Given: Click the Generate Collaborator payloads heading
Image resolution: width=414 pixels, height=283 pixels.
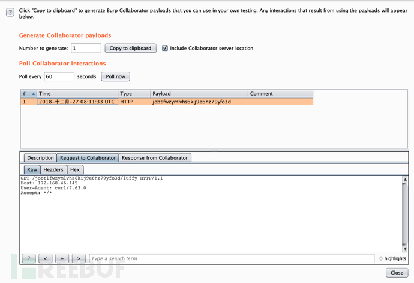Looking at the screenshot, I should (x=65, y=35).
